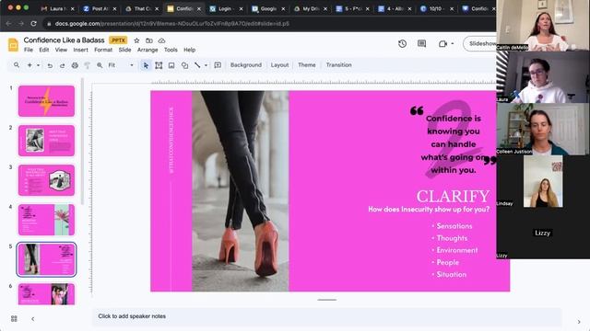
Task: Click the video camera meet icon
Action: click(x=442, y=44)
